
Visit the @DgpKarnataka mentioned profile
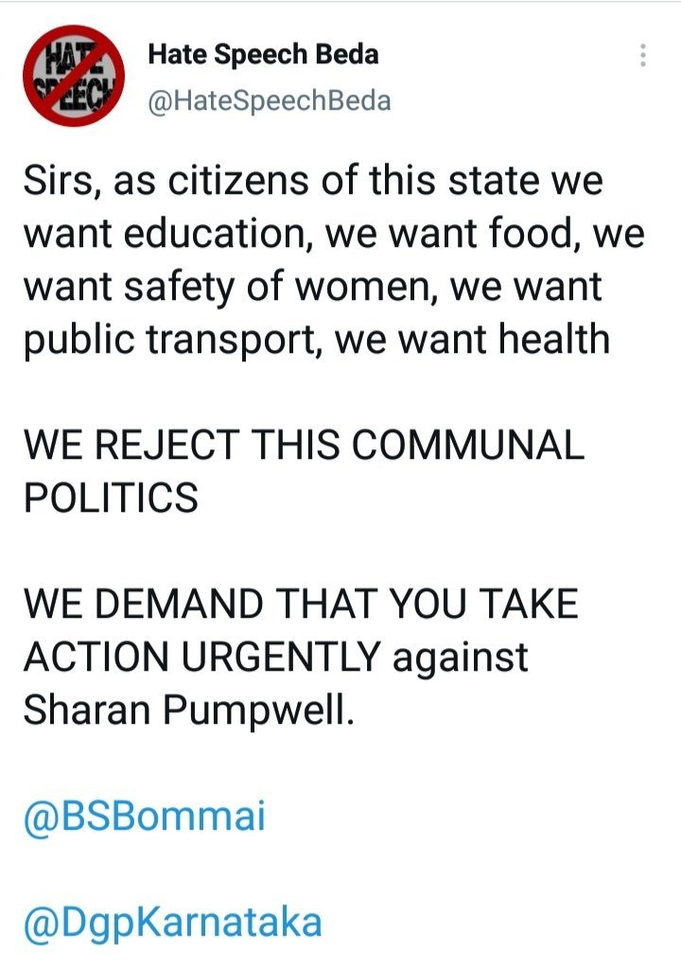click(x=172, y=921)
